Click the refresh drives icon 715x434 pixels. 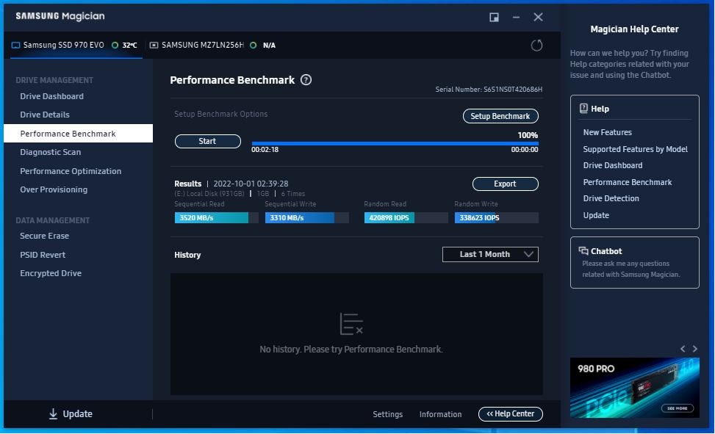[x=536, y=45]
